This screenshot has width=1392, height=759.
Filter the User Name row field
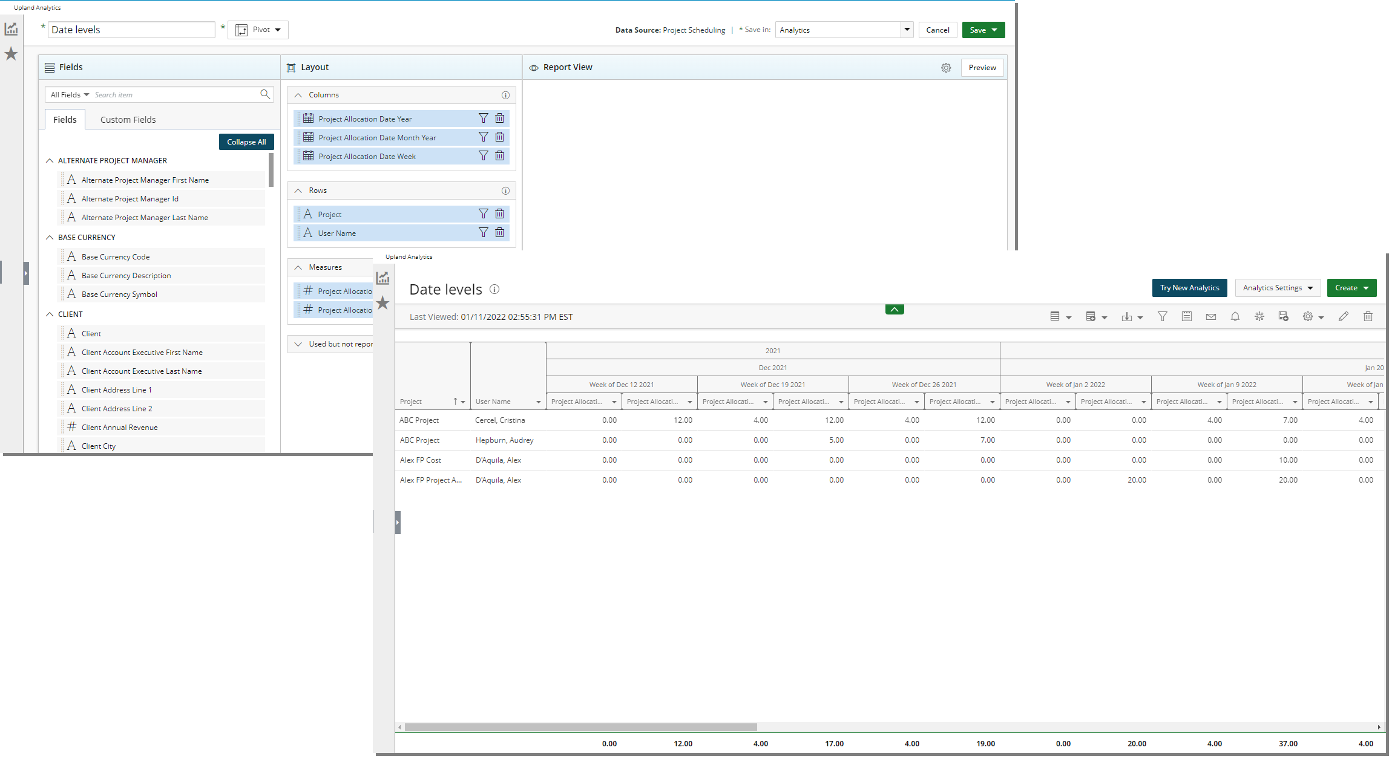coord(483,233)
